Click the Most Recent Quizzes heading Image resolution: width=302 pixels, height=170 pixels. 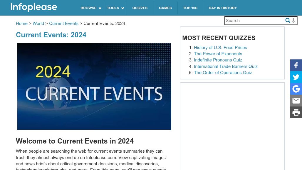tap(219, 38)
